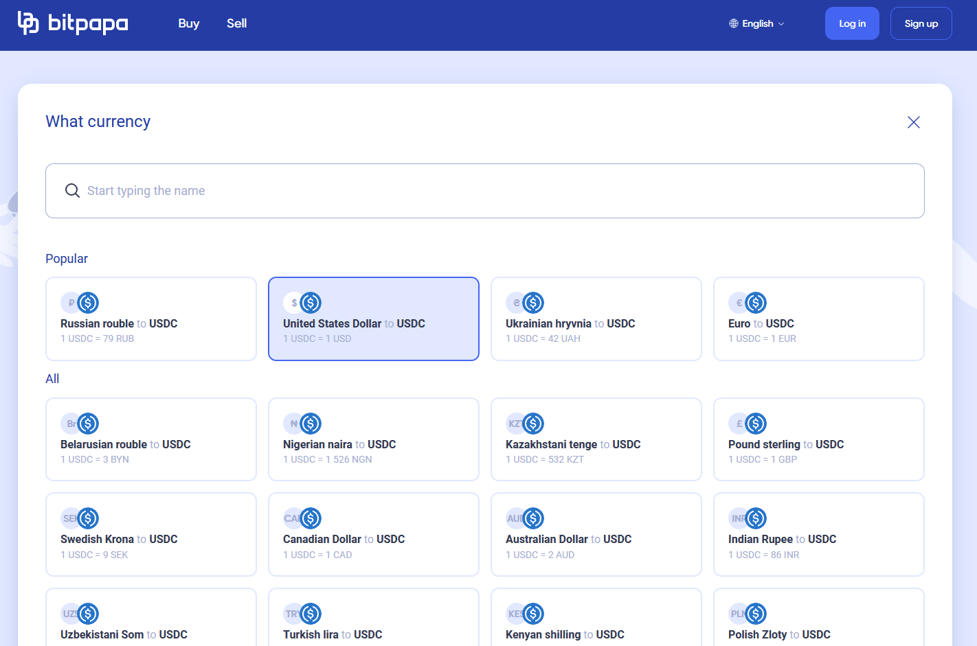This screenshot has width=977, height=646.
Task: Click the rate text 1 USDC = 532 KZT
Action: [x=545, y=459]
